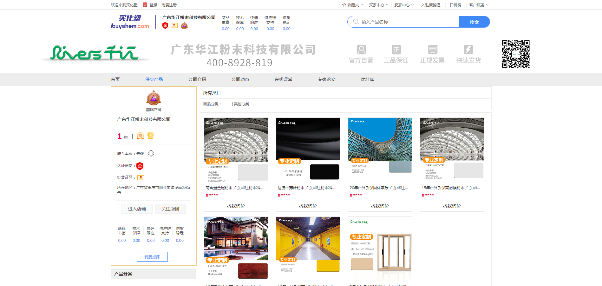
Task: Click the 基础店铺 medal badge in sidebar
Action: (154, 98)
